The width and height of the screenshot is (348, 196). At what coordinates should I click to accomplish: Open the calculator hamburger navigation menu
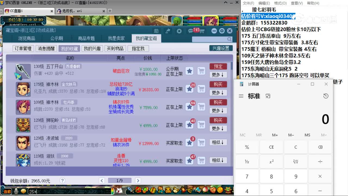tap(241, 96)
